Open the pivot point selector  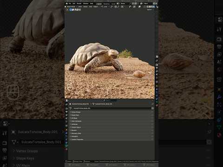click(112, 6)
